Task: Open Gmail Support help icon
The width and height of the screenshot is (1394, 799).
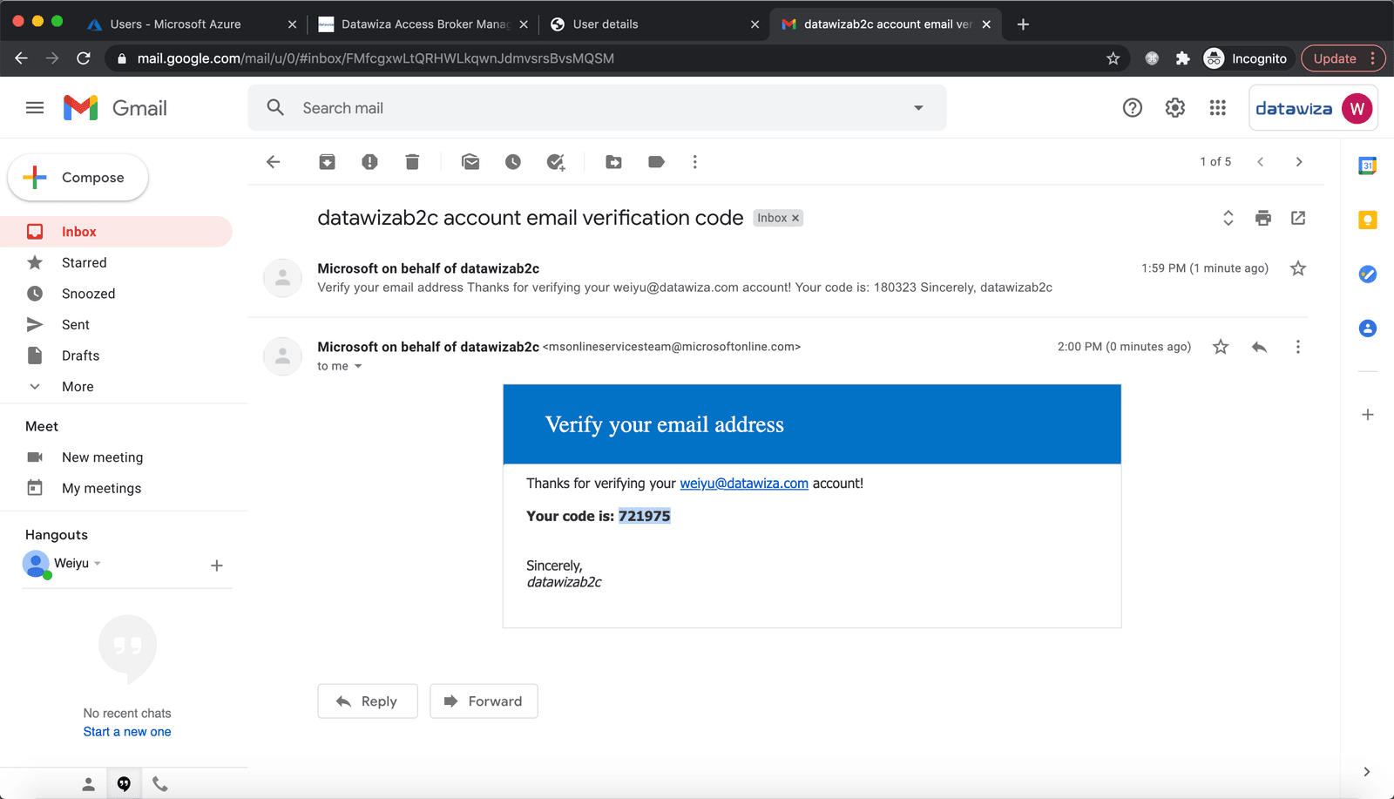Action: [1132, 108]
